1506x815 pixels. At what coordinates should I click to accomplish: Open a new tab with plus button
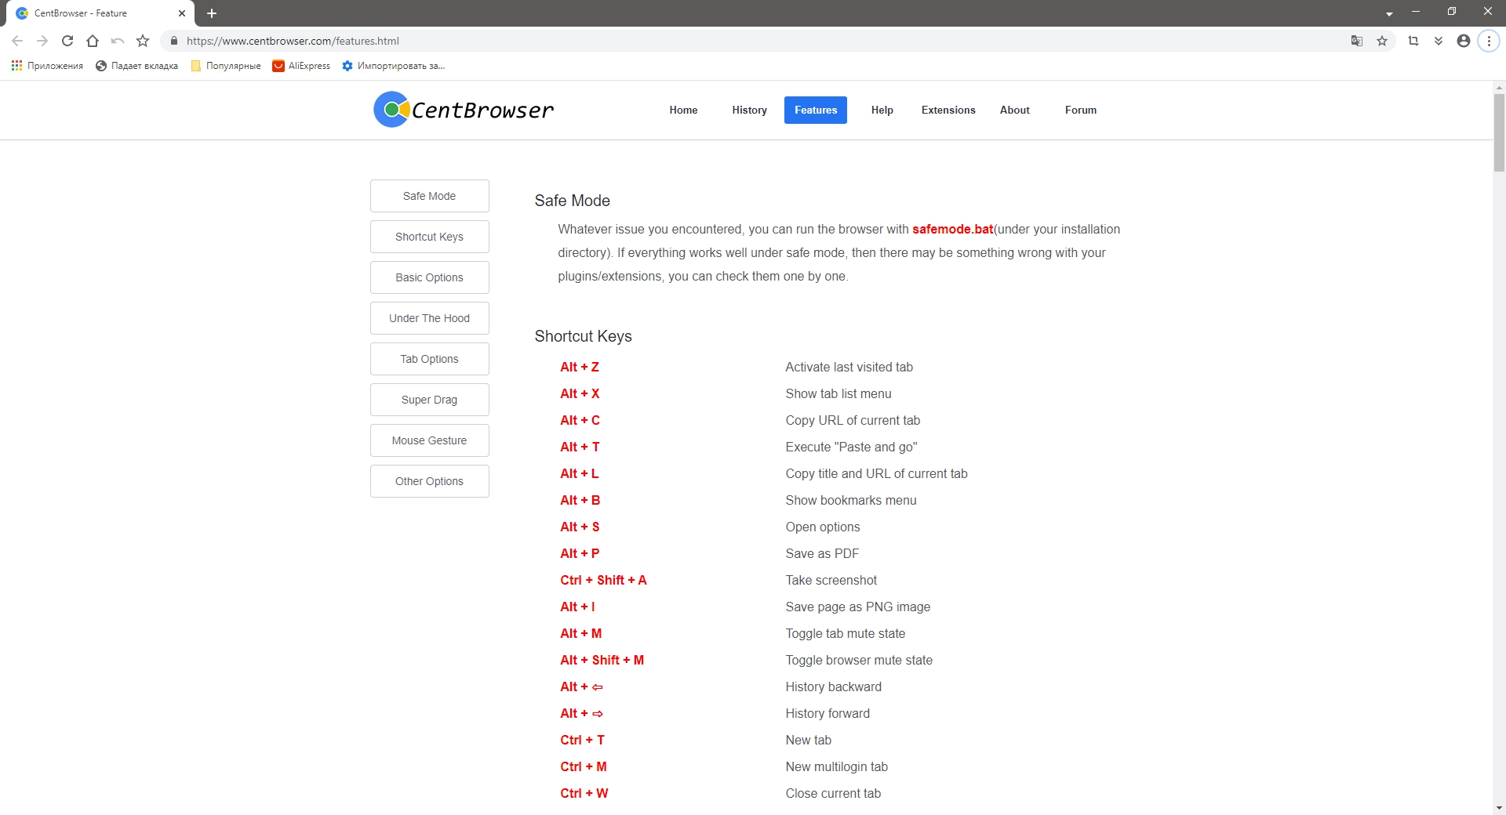(212, 13)
